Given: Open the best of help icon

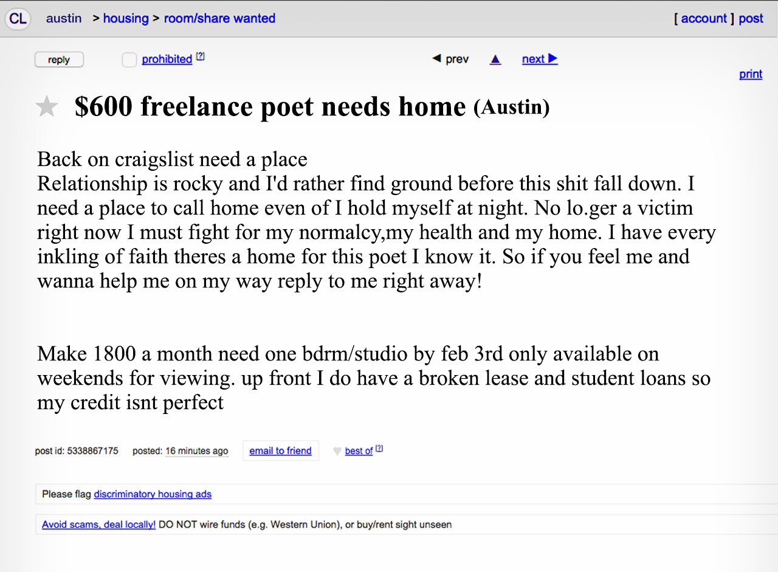Looking at the screenshot, I should coord(379,447).
